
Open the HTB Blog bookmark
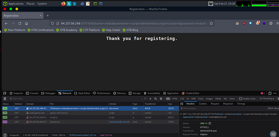130,30
